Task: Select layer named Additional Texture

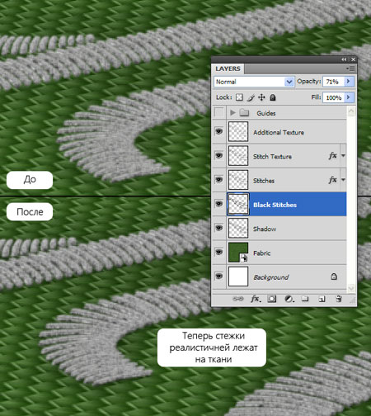Action: click(279, 132)
